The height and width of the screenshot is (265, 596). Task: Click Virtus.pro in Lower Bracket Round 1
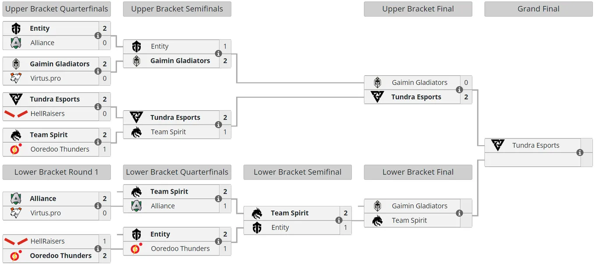click(x=46, y=213)
